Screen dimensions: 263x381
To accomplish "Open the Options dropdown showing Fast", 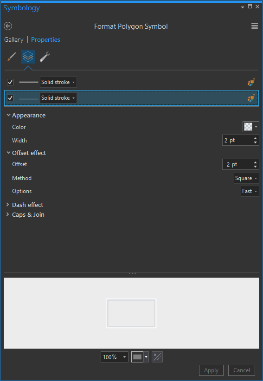I will click(250, 191).
